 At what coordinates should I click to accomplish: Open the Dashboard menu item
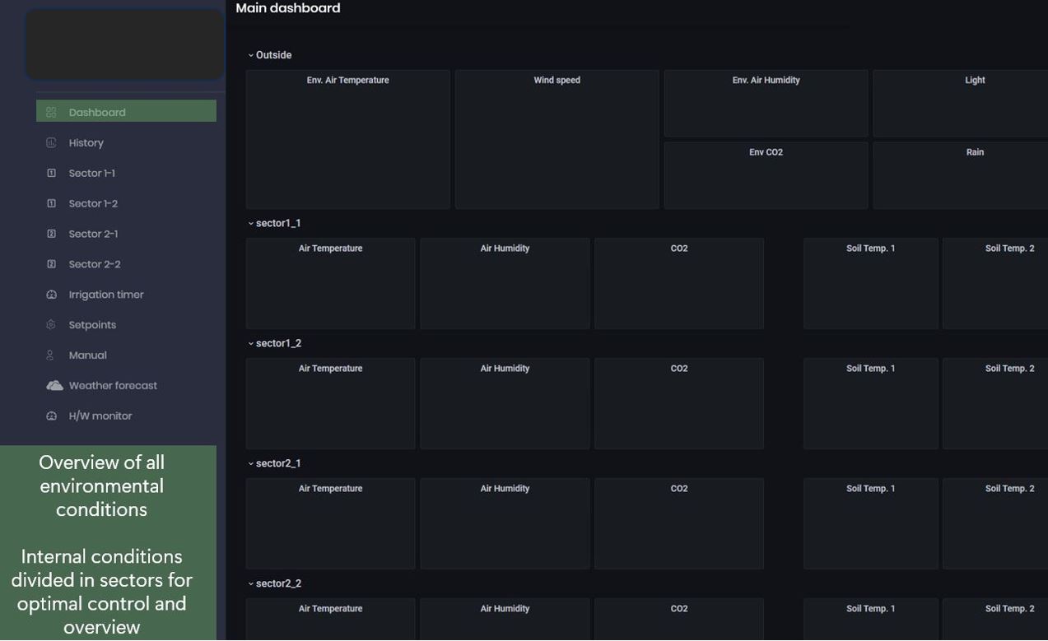126,111
